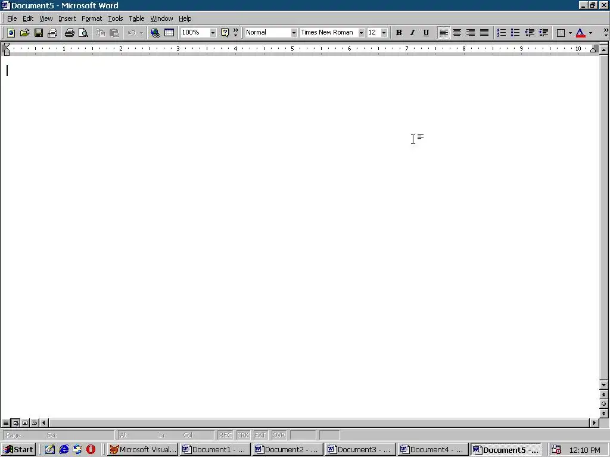Open the Undo history dropdown arrow
This screenshot has height=457, width=610.
coord(142,33)
